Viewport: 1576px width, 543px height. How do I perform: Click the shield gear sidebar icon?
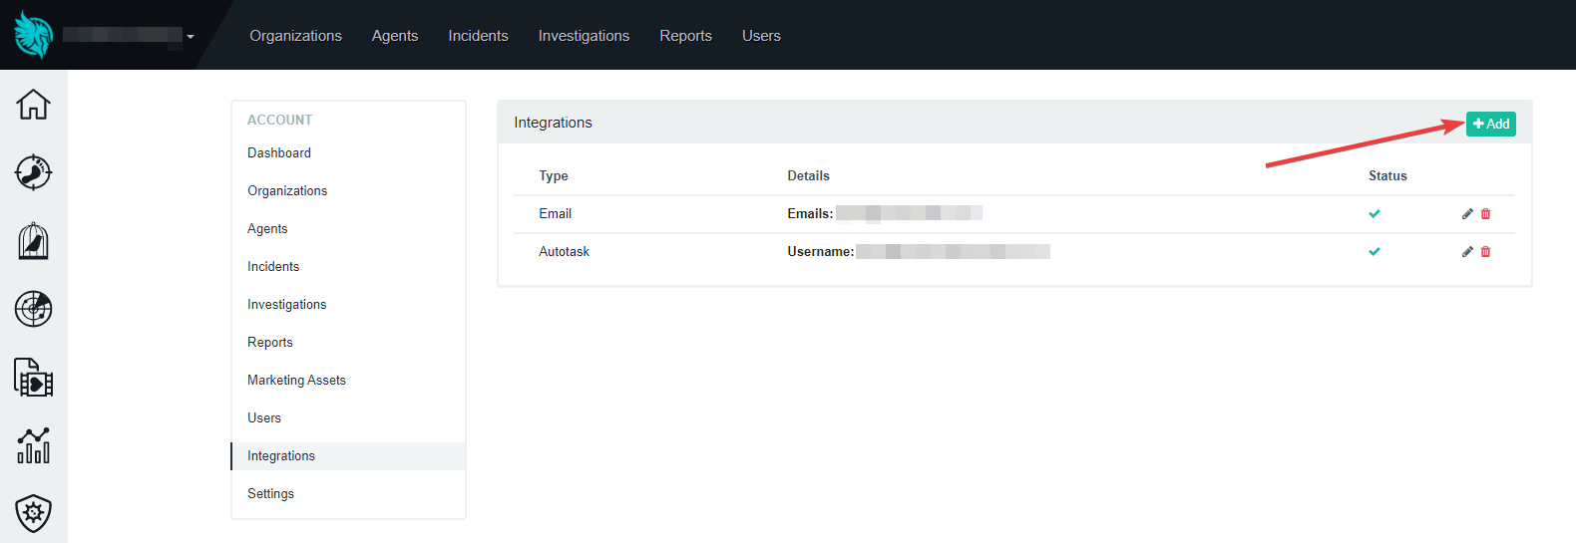(33, 514)
